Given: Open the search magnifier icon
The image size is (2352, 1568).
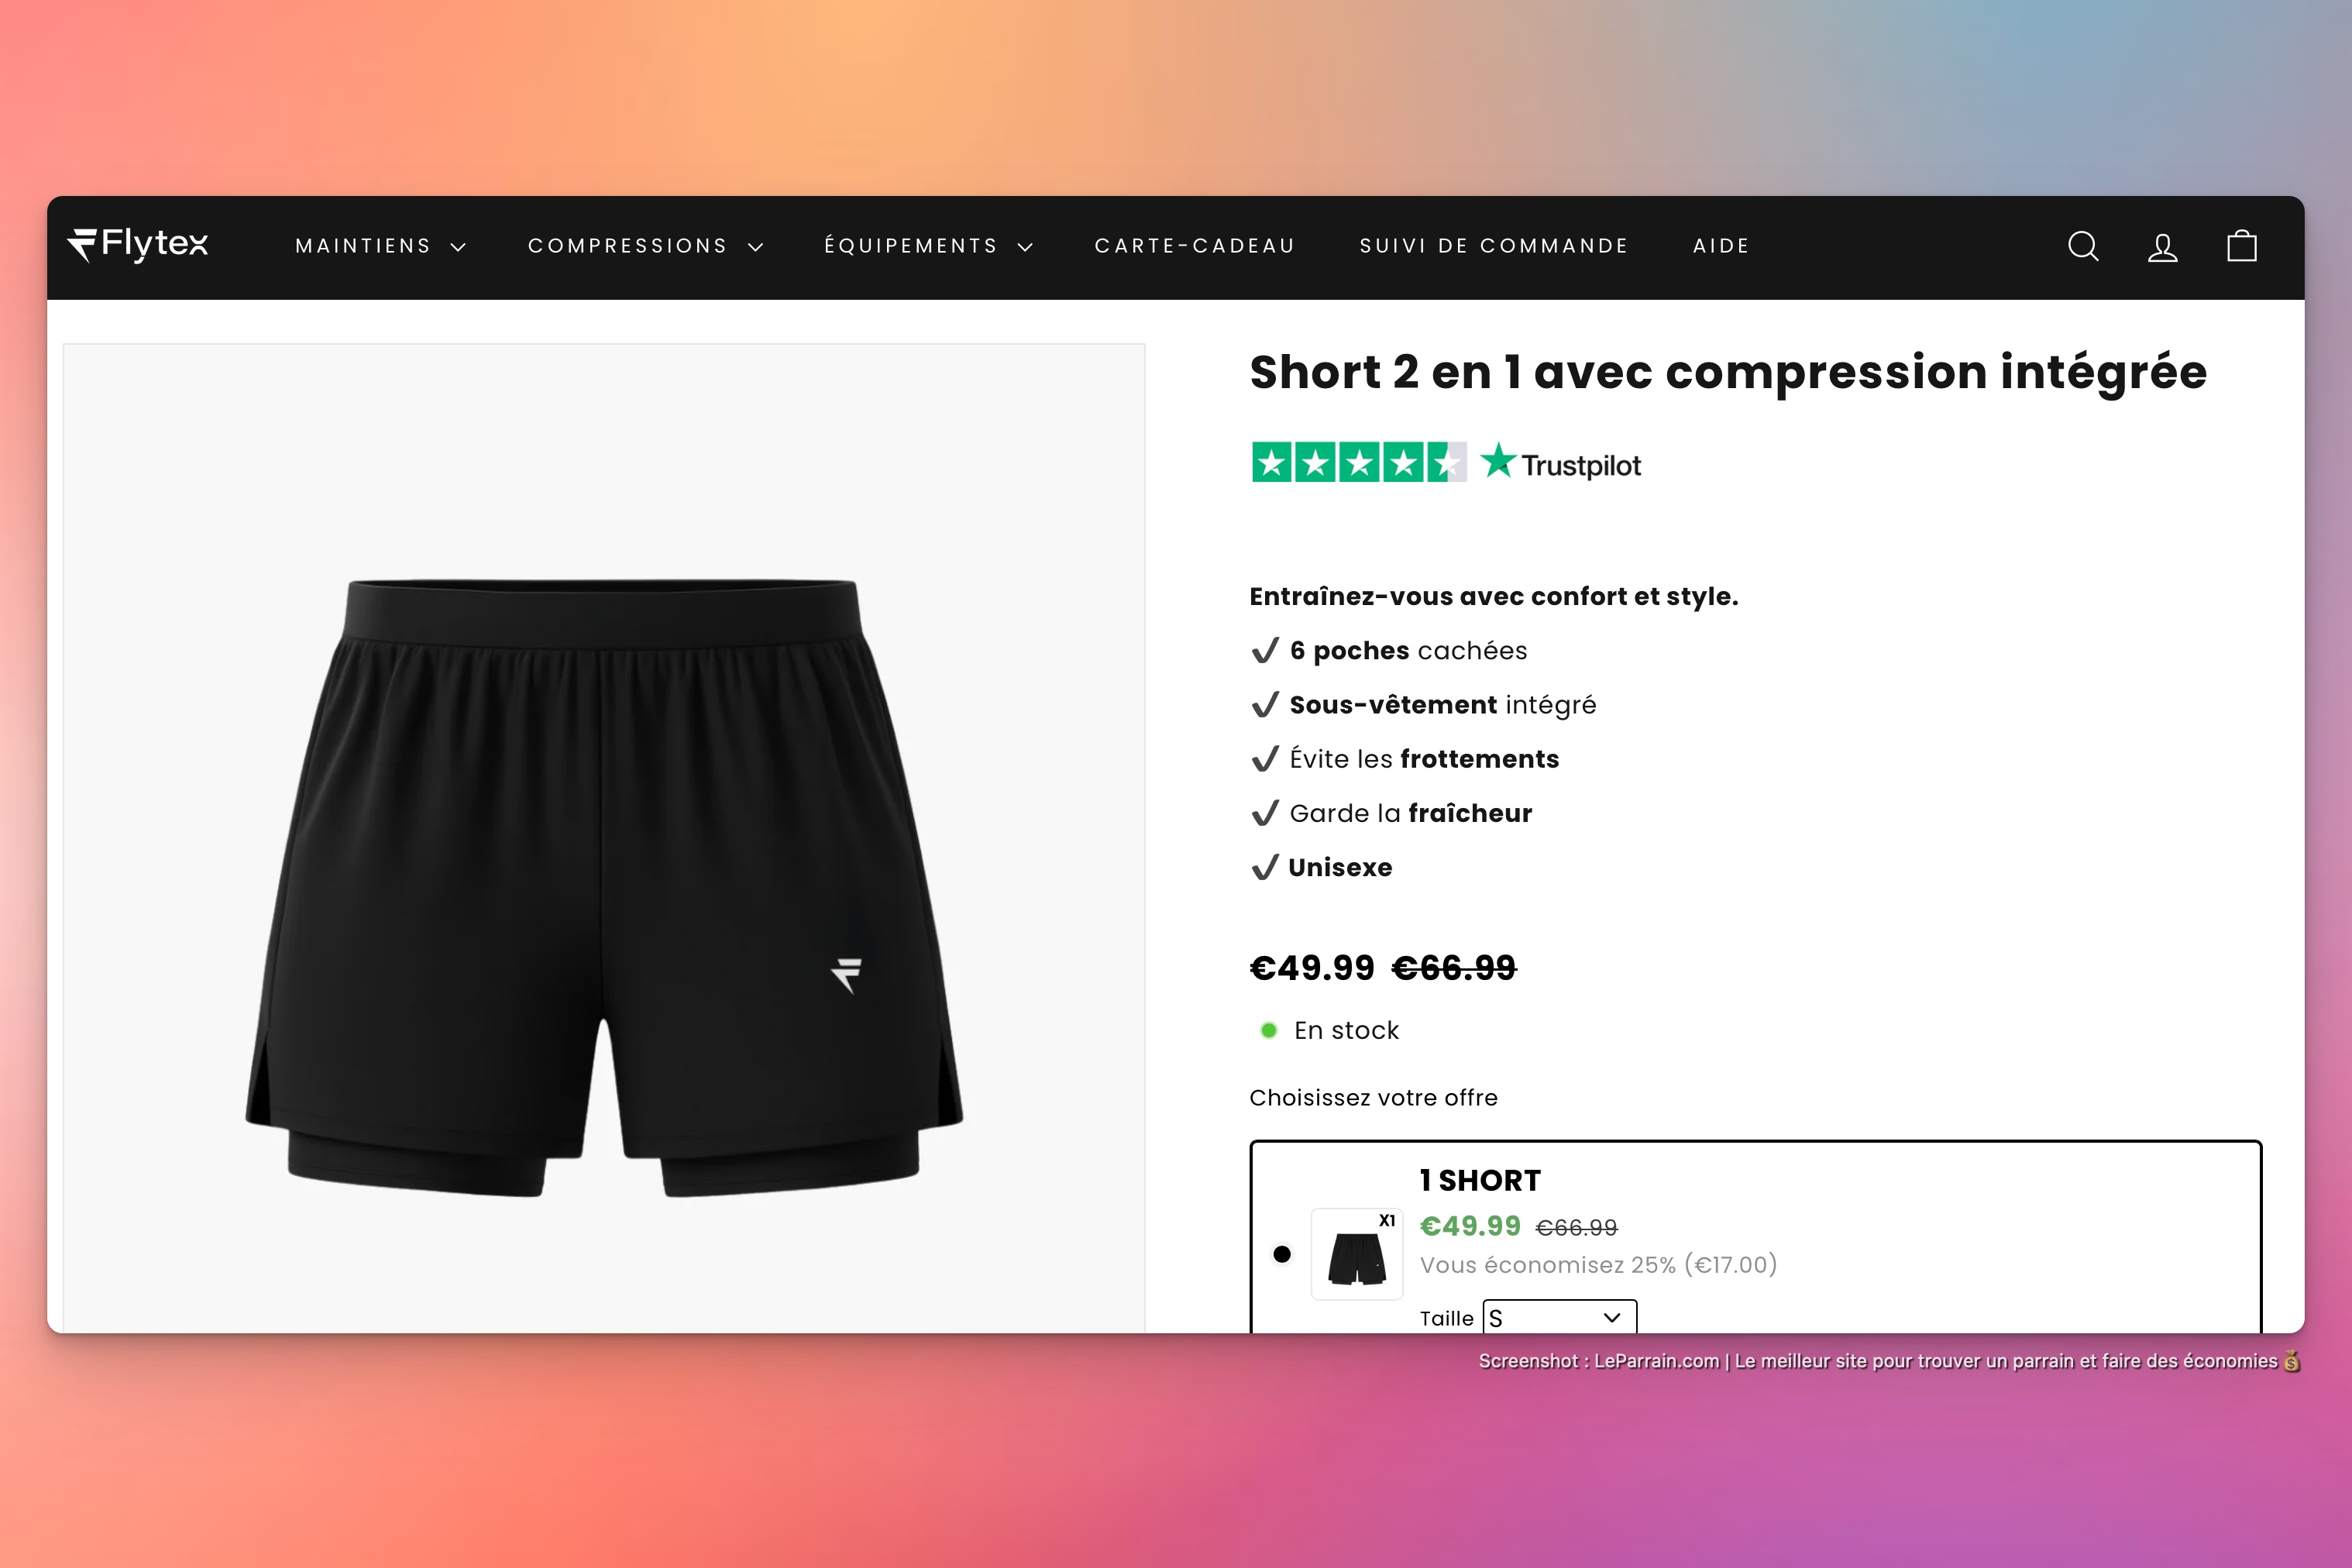Looking at the screenshot, I should (x=2083, y=246).
